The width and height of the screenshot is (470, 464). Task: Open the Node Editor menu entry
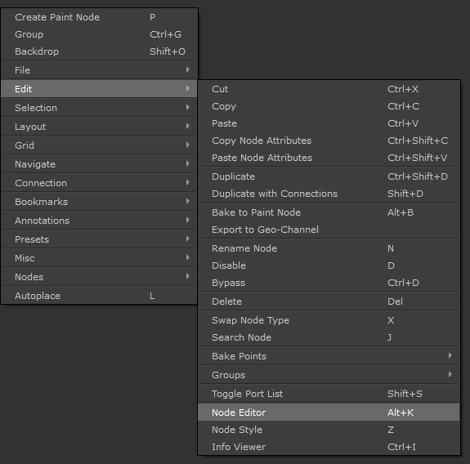tap(329, 413)
